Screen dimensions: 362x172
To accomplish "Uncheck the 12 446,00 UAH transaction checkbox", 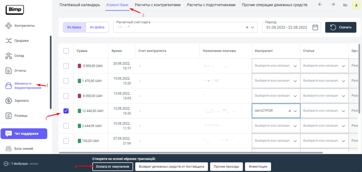I will click(66, 111).
